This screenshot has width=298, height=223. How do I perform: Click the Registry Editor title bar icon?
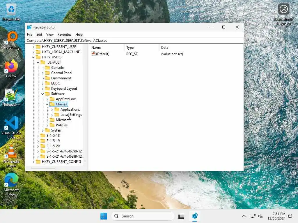[29, 27]
